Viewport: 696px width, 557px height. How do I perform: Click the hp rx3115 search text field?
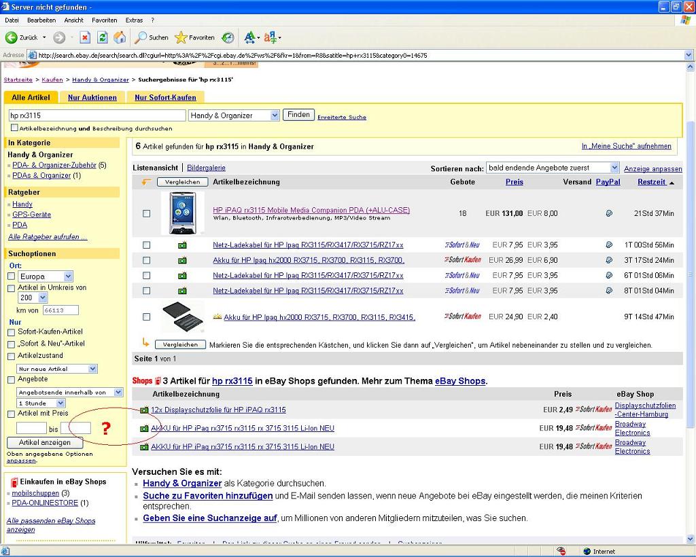click(97, 115)
